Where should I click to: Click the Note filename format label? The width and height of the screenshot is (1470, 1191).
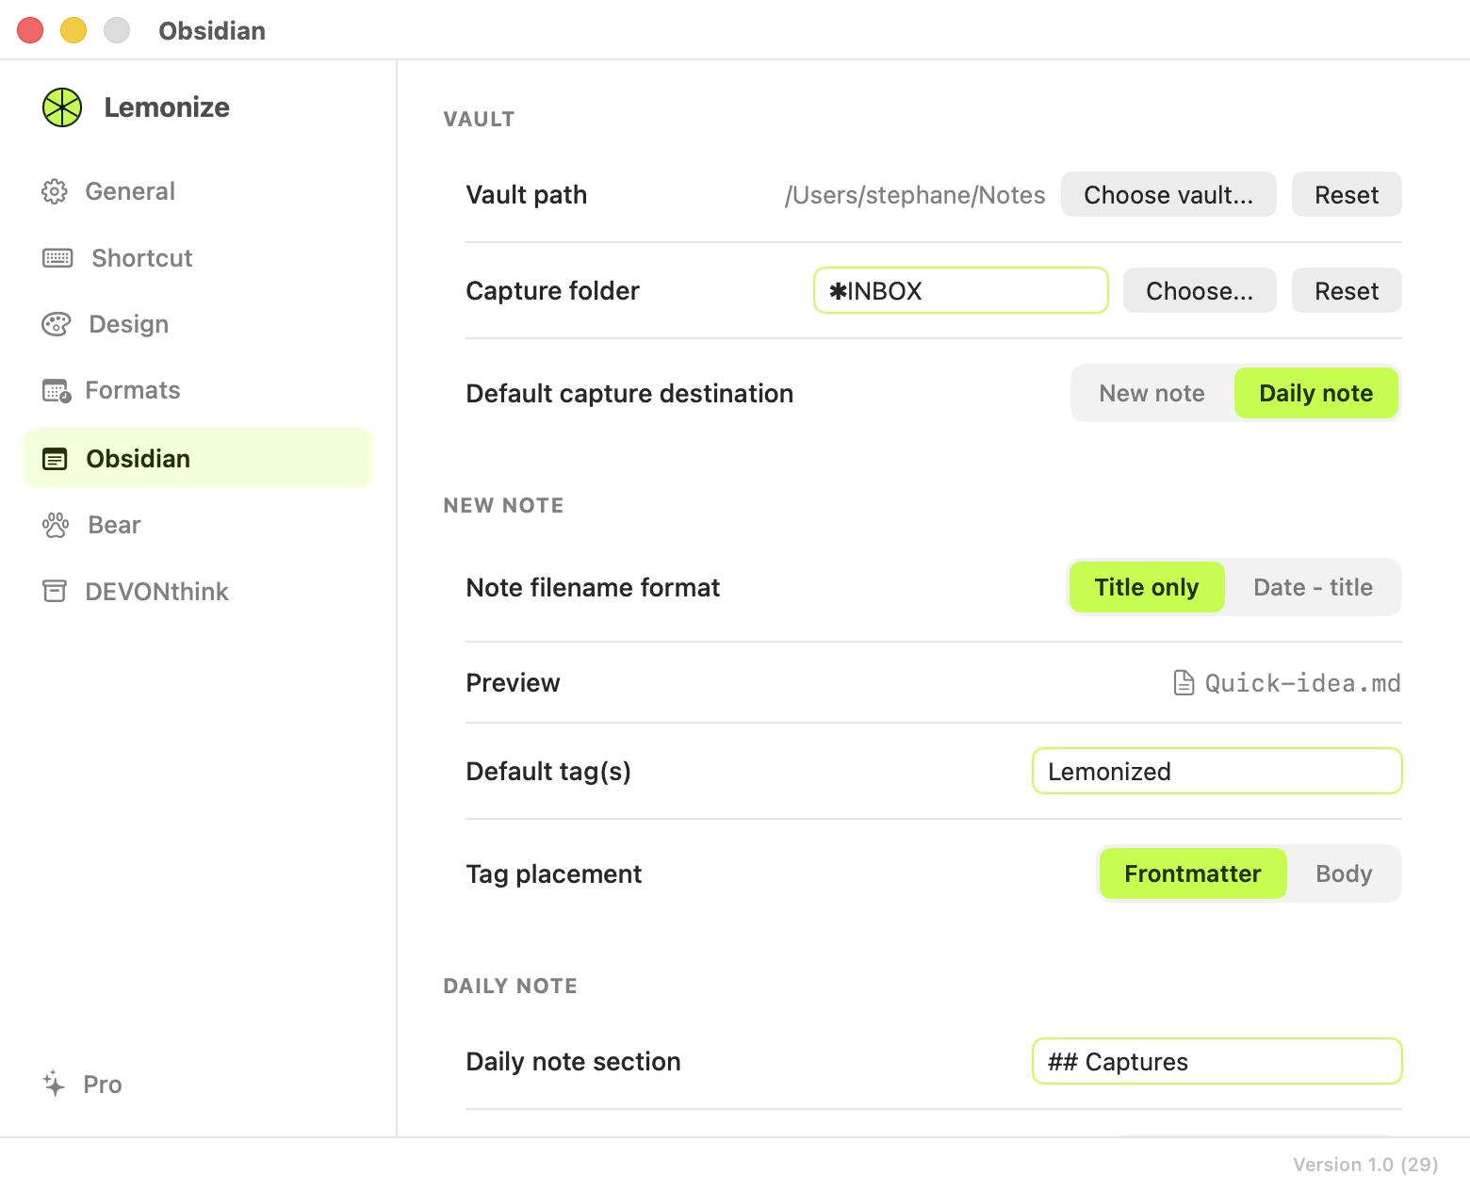[x=593, y=587]
